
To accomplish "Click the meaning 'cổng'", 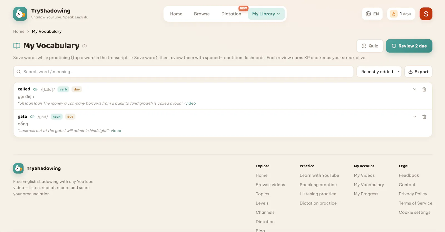I will pyautogui.click(x=23, y=124).
